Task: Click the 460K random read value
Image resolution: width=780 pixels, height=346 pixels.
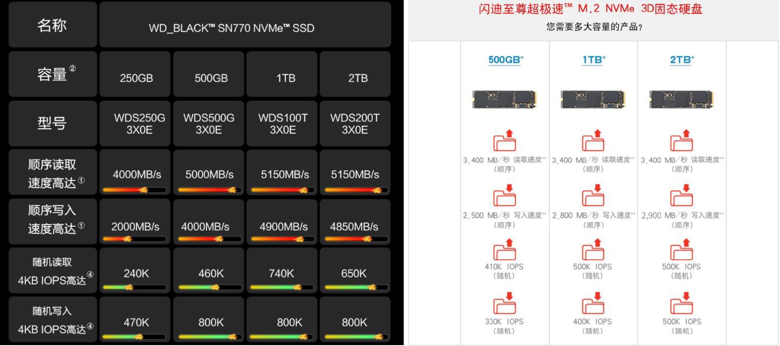Action: click(211, 273)
